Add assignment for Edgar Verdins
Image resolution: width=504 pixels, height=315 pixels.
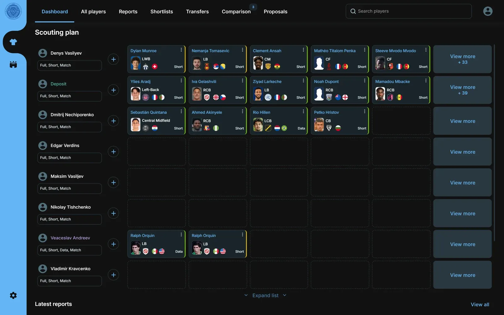click(x=113, y=152)
